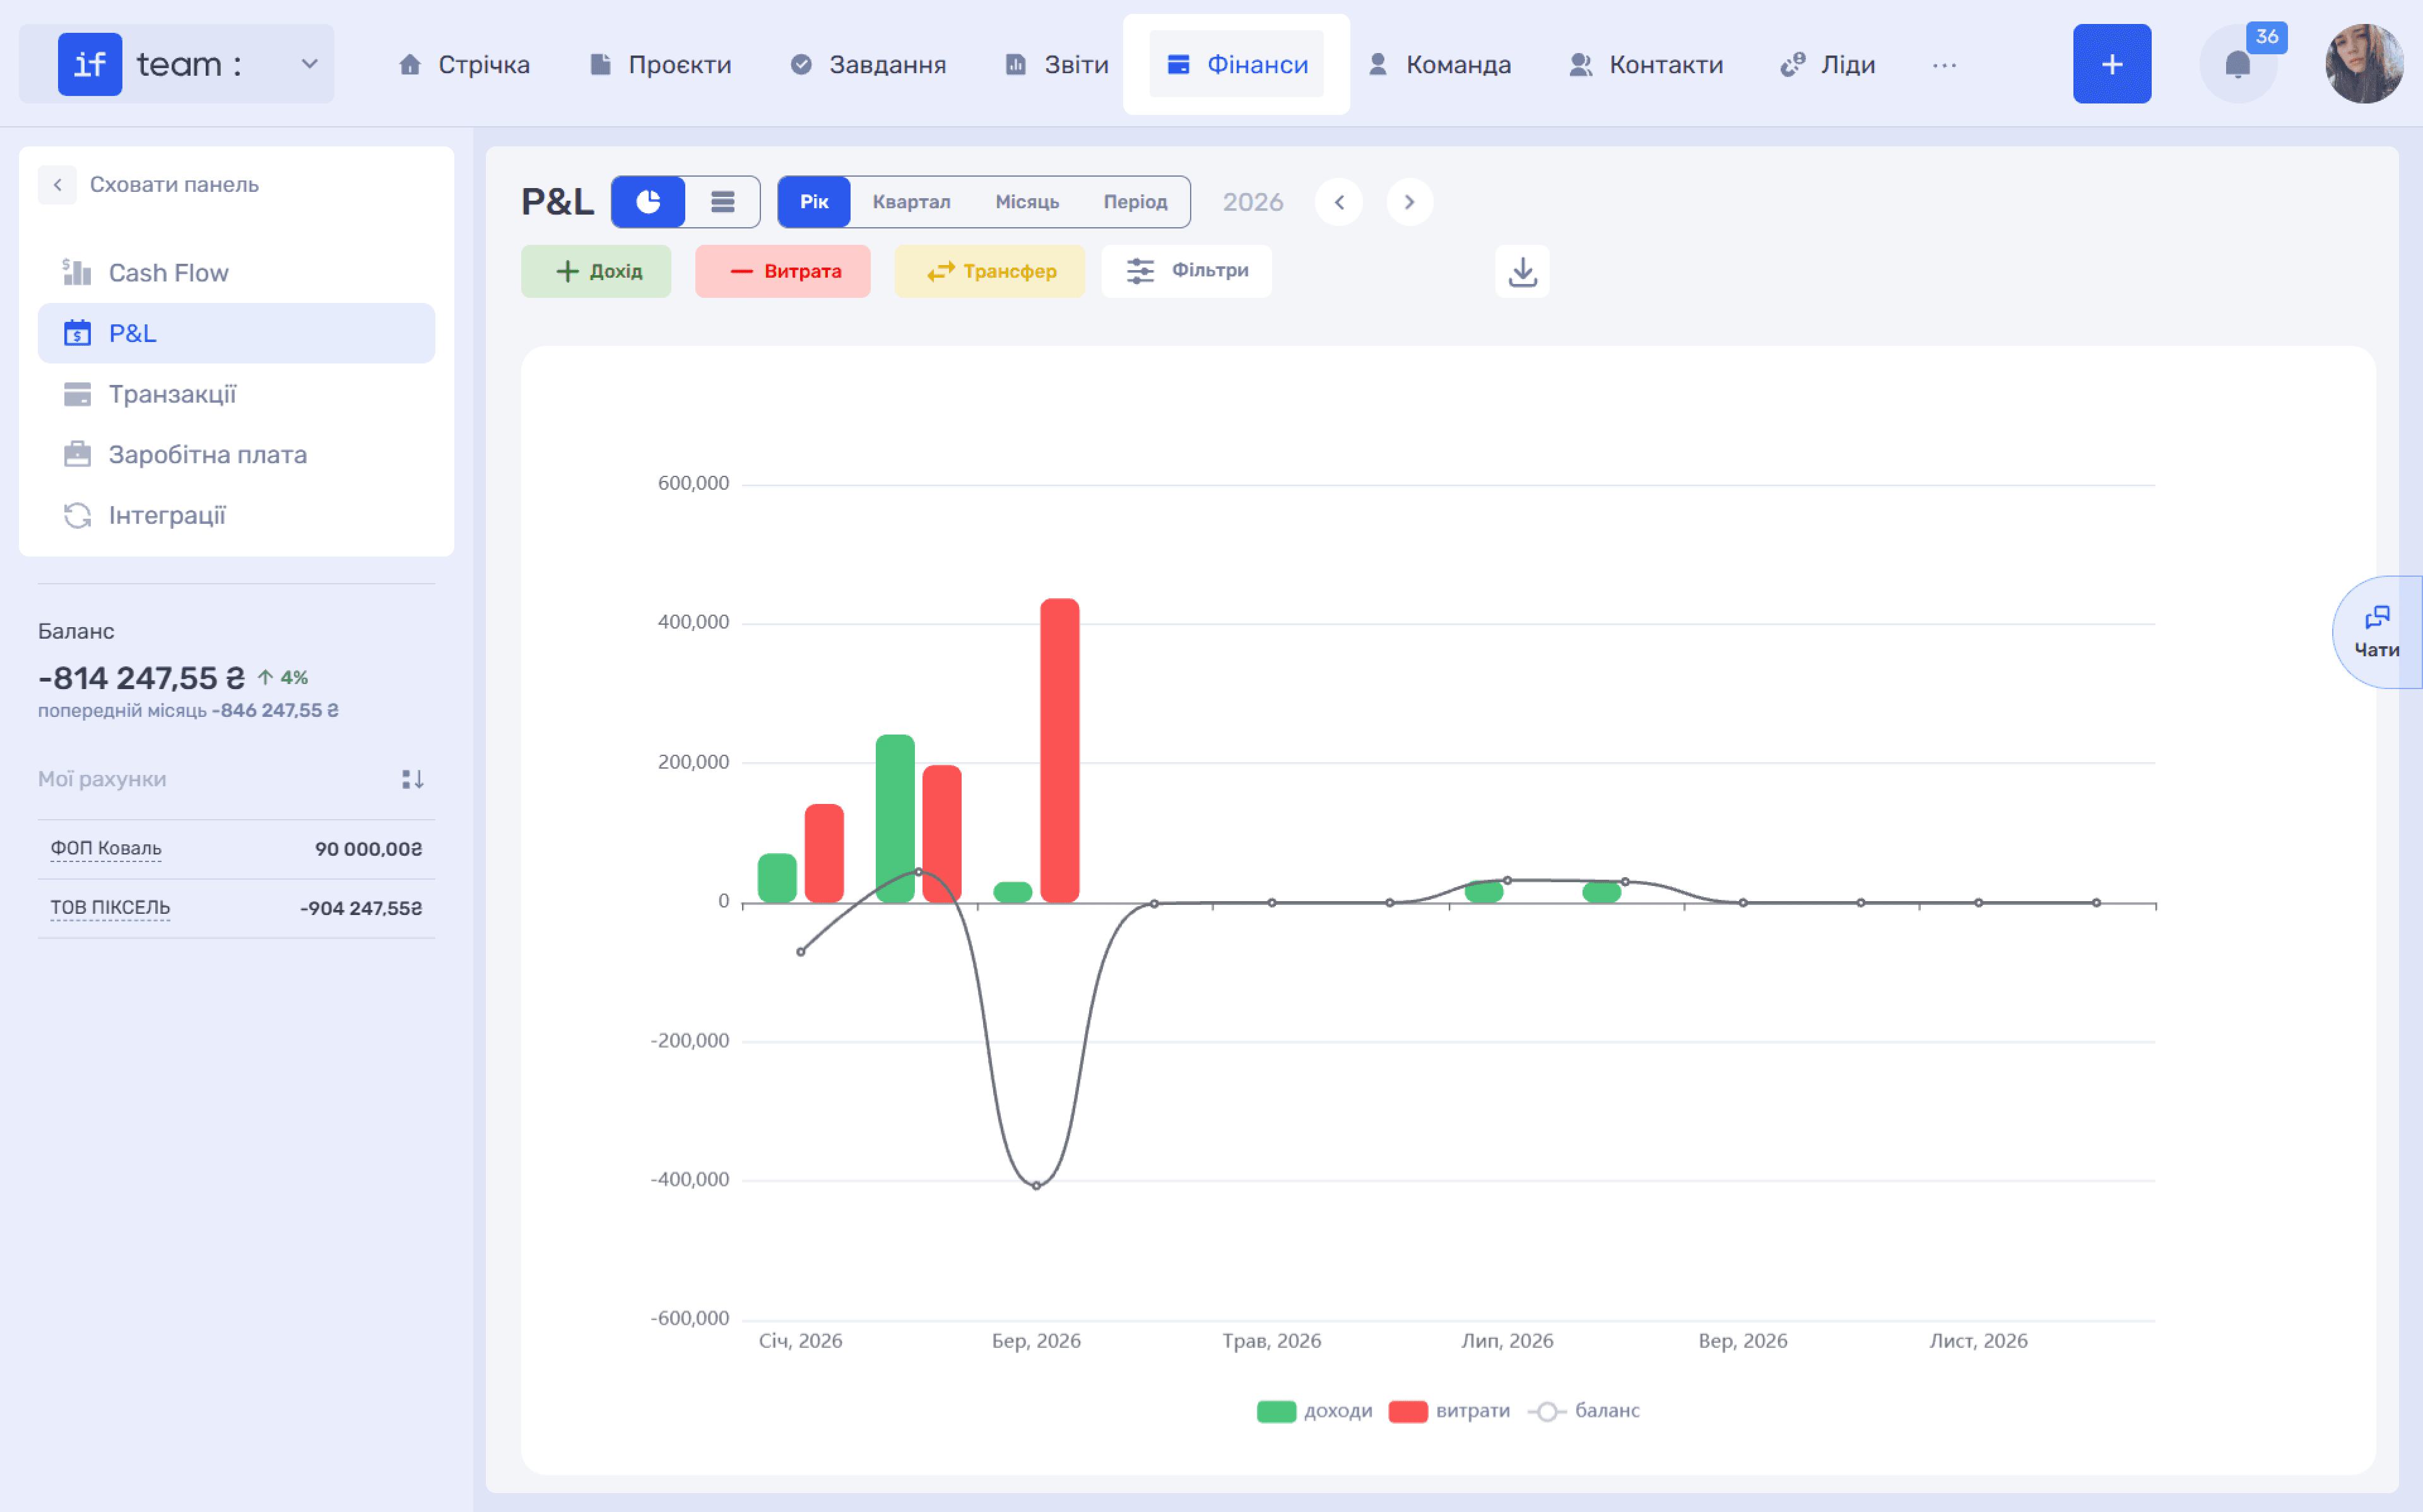
Task: Toggle витрати red legend swatch
Action: coord(1407,1411)
